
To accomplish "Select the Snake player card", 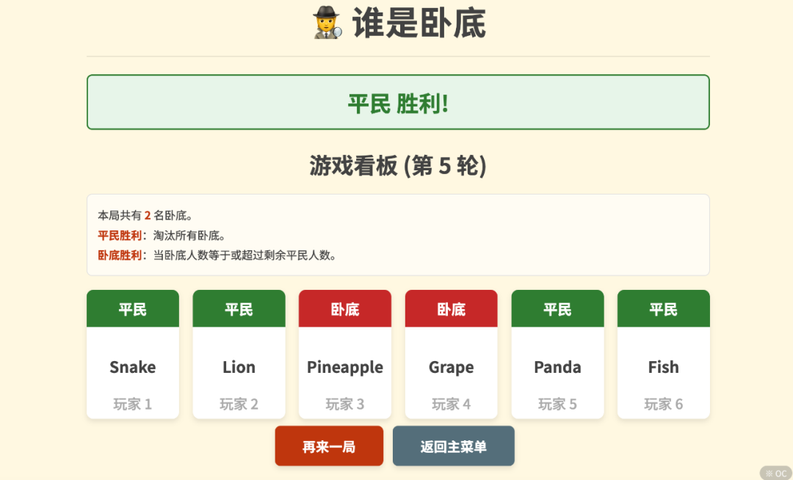I will (132, 354).
